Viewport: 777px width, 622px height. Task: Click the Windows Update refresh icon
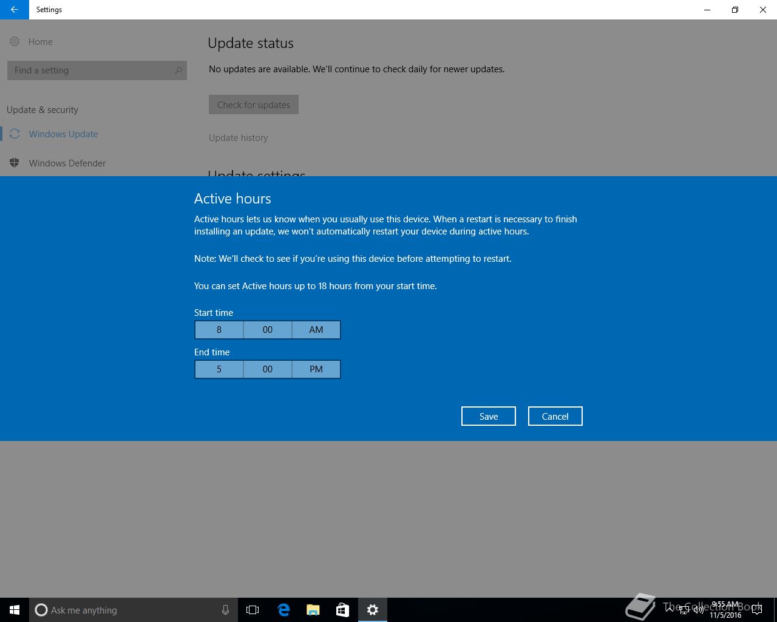point(15,134)
